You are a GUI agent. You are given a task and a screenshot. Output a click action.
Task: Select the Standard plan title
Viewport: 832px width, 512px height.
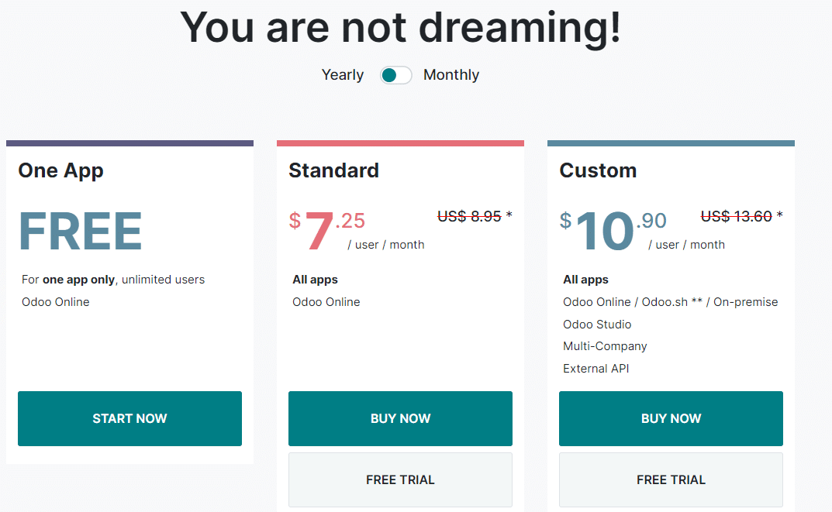pyautogui.click(x=333, y=170)
